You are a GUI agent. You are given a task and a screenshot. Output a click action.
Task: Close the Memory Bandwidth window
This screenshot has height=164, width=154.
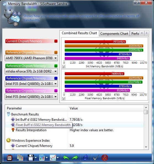coord(146,2)
